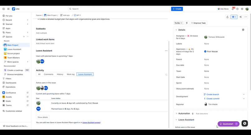
Task: Open user profile avatar in top bar
Action: (x=247, y=9)
